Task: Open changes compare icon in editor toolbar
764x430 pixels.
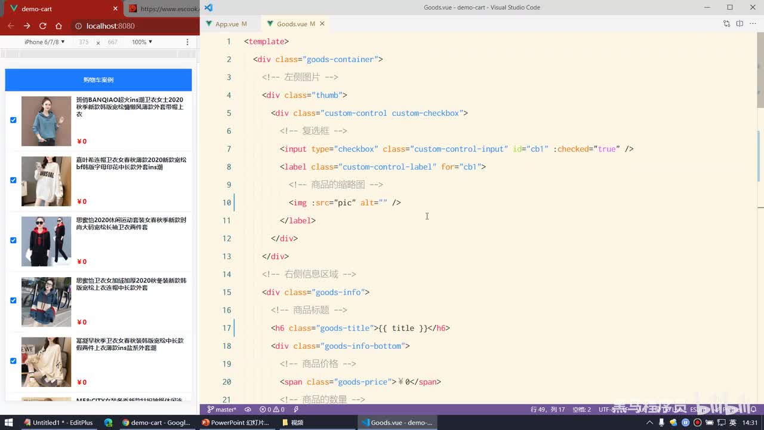Action: pyautogui.click(x=726, y=24)
